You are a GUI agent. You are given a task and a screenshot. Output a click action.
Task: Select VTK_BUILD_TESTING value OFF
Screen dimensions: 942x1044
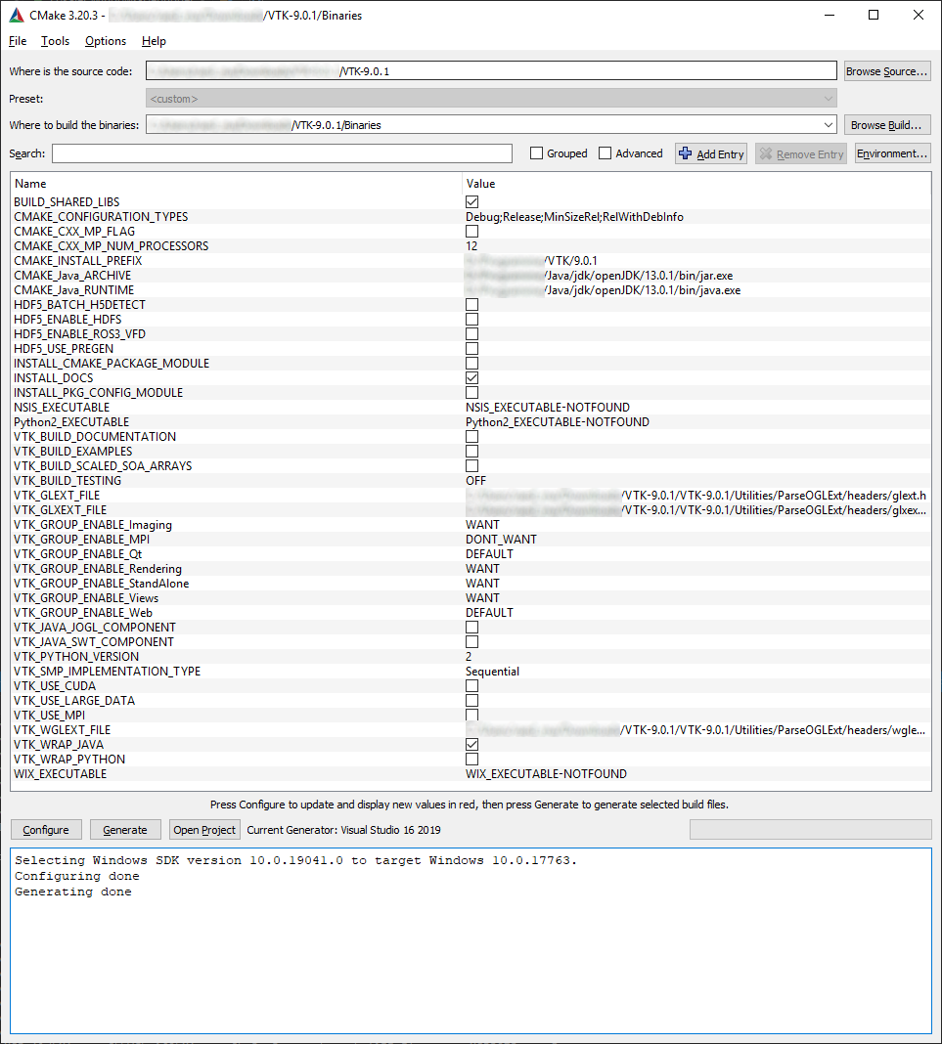(475, 481)
